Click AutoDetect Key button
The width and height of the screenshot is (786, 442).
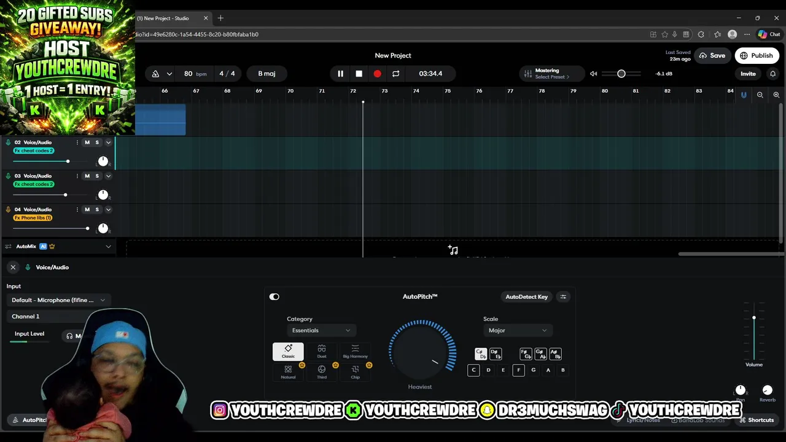[x=526, y=297]
